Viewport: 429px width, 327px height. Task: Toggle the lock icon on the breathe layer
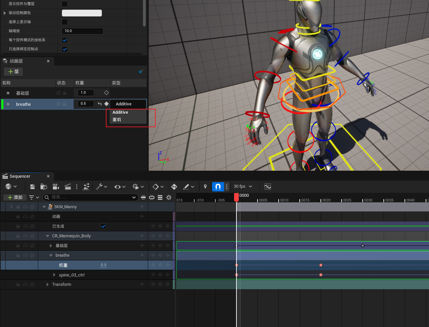point(64,104)
